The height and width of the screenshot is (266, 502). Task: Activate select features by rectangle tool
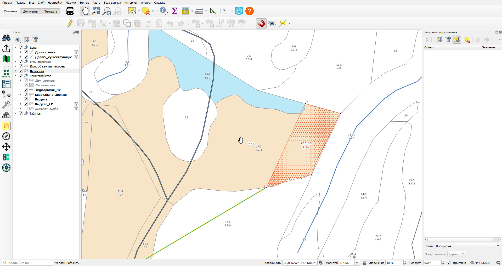[132, 11]
